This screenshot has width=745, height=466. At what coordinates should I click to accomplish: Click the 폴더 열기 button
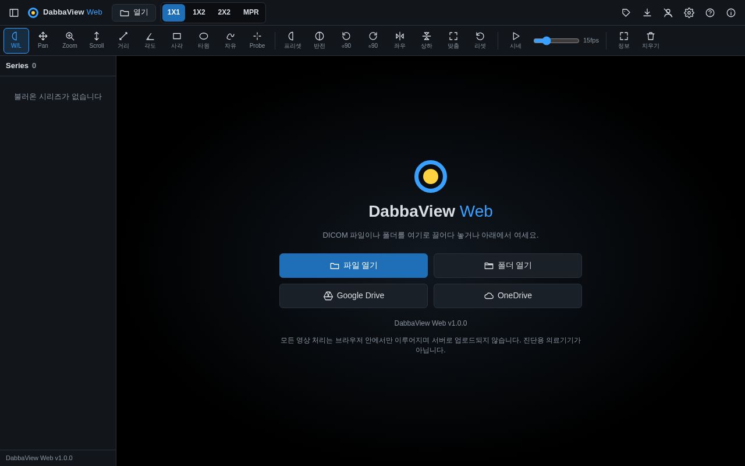click(x=508, y=266)
